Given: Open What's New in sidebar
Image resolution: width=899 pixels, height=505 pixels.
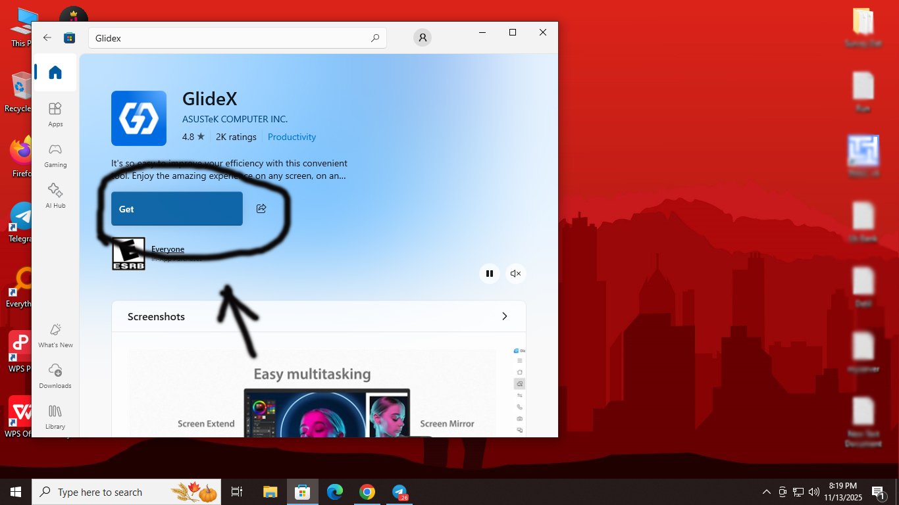Looking at the screenshot, I should tap(55, 335).
